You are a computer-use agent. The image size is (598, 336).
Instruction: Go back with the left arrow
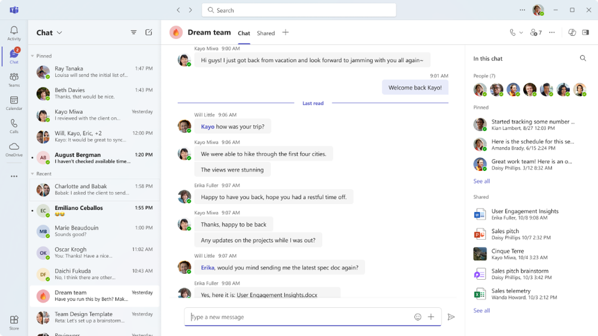[178, 10]
